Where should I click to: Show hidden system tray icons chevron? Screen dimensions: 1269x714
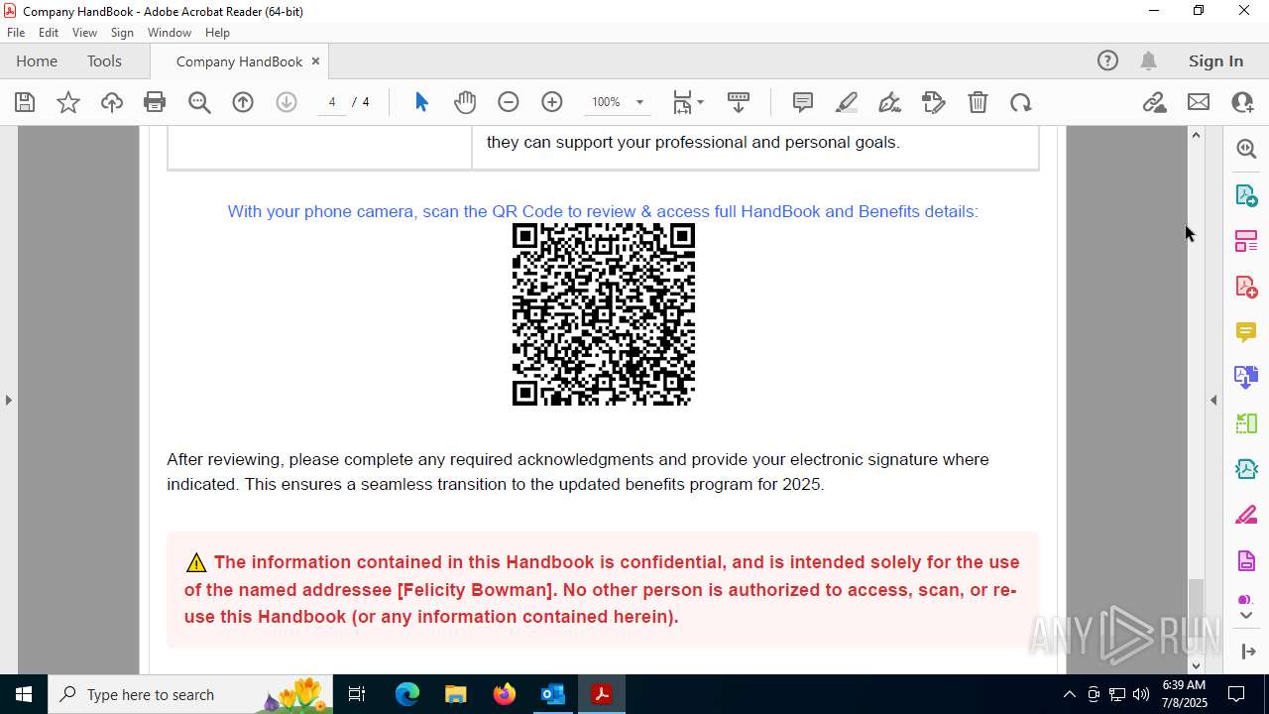[x=1069, y=694]
